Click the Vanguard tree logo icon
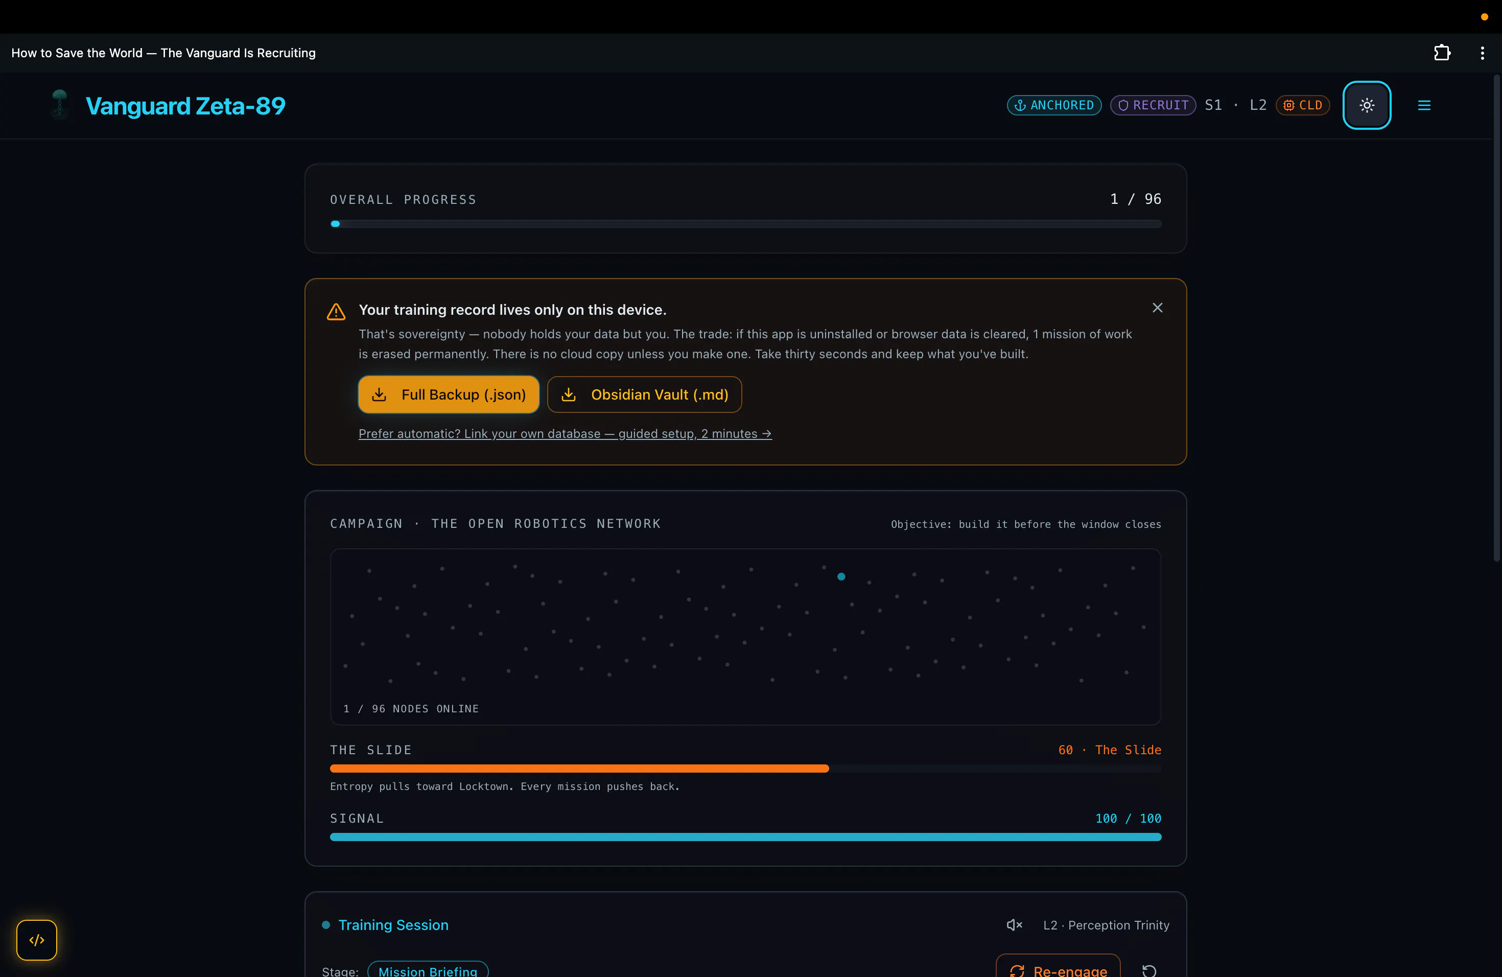 coord(60,105)
